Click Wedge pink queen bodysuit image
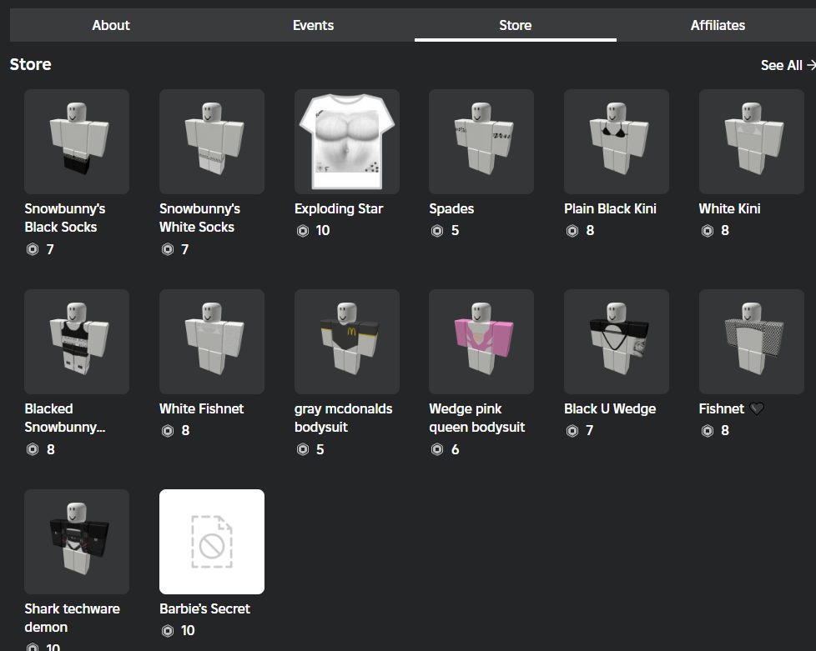This screenshot has height=651, width=816. click(481, 342)
